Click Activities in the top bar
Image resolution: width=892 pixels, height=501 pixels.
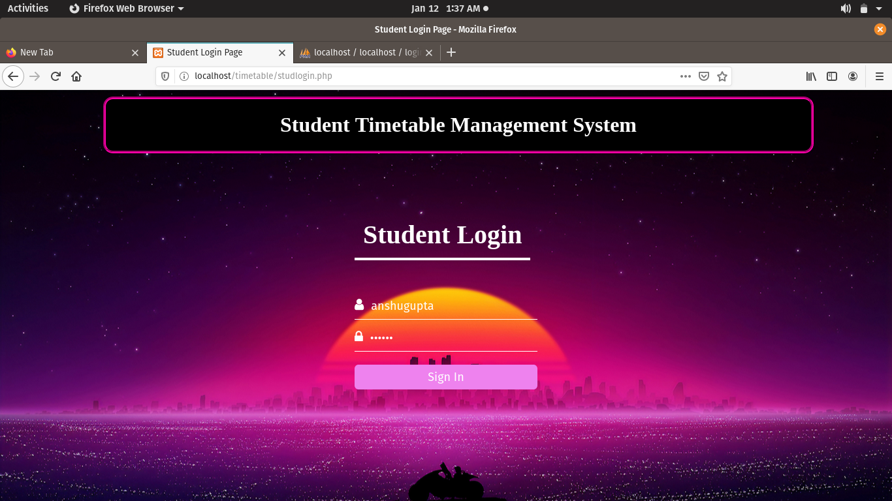pos(27,8)
